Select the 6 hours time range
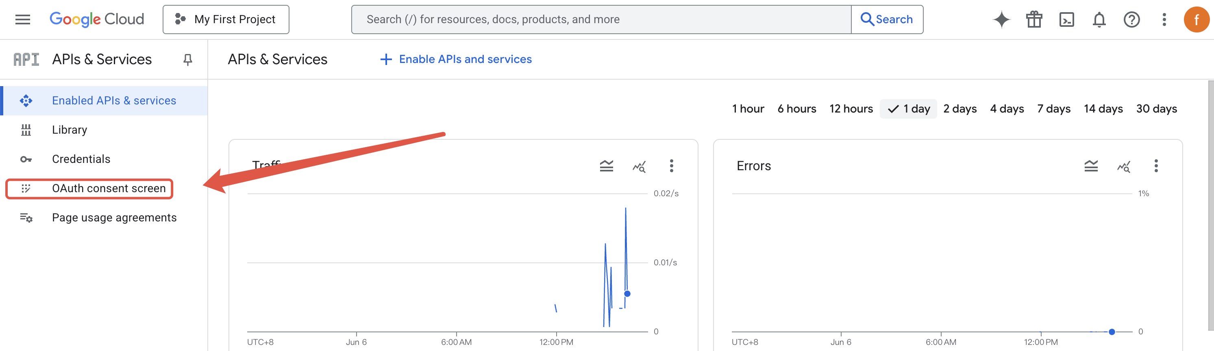 [797, 109]
